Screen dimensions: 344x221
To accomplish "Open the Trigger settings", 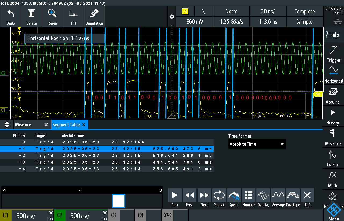I will tap(333, 53).
